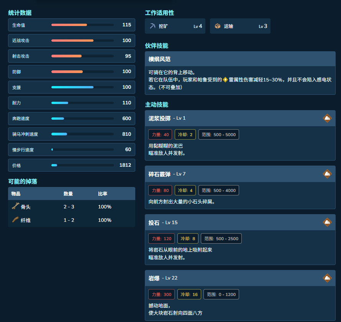Viewport: 341px width, 322px height.
Task: Click the 骨头 quantity 2 - 3
Action: click(69, 207)
